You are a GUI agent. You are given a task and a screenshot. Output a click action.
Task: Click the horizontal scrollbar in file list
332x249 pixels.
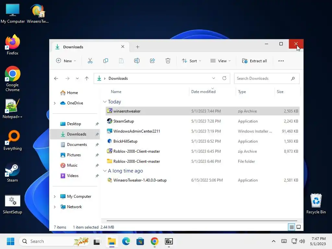tap(202, 220)
